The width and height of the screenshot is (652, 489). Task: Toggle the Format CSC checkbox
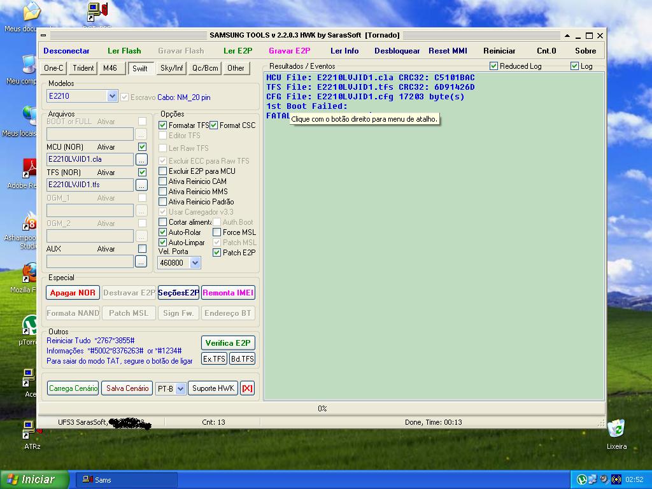pos(214,125)
